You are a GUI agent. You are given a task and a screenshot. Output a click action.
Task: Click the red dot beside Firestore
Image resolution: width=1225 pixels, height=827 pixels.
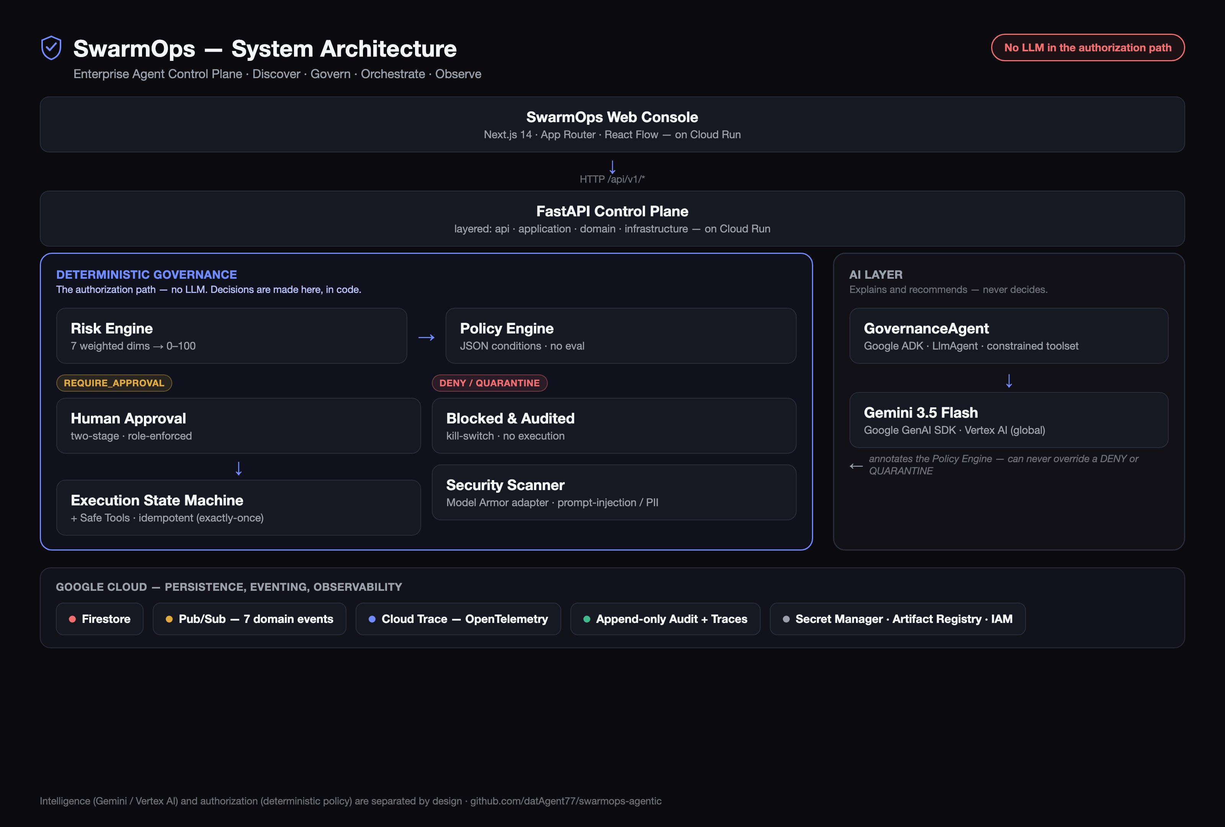pyautogui.click(x=72, y=619)
